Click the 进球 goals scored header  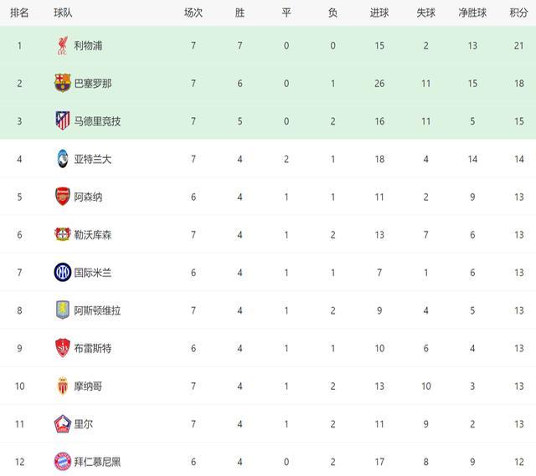pyautogui.click(x=379, y=13)
